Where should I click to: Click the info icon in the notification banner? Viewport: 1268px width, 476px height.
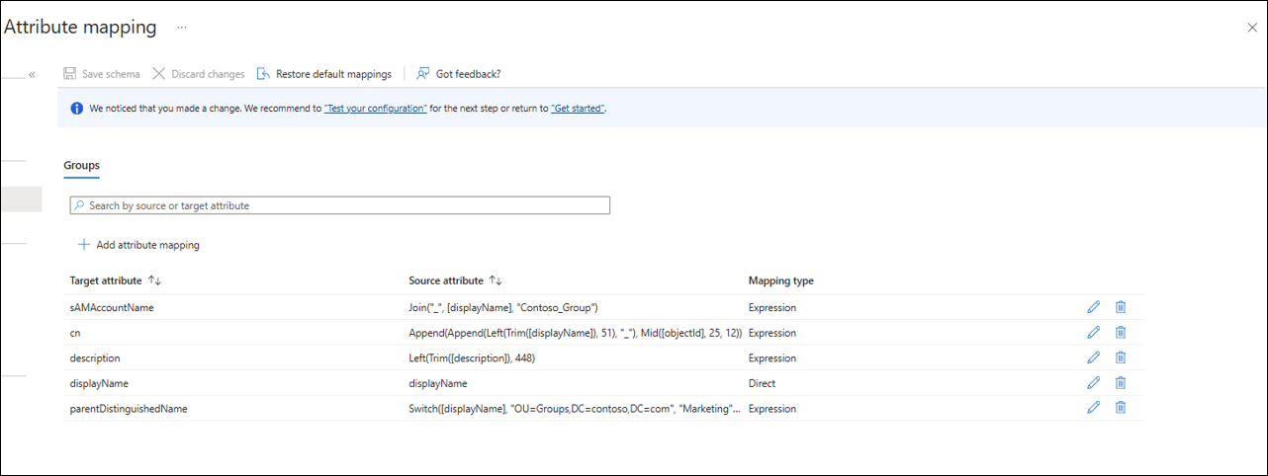tap(77, 109)
